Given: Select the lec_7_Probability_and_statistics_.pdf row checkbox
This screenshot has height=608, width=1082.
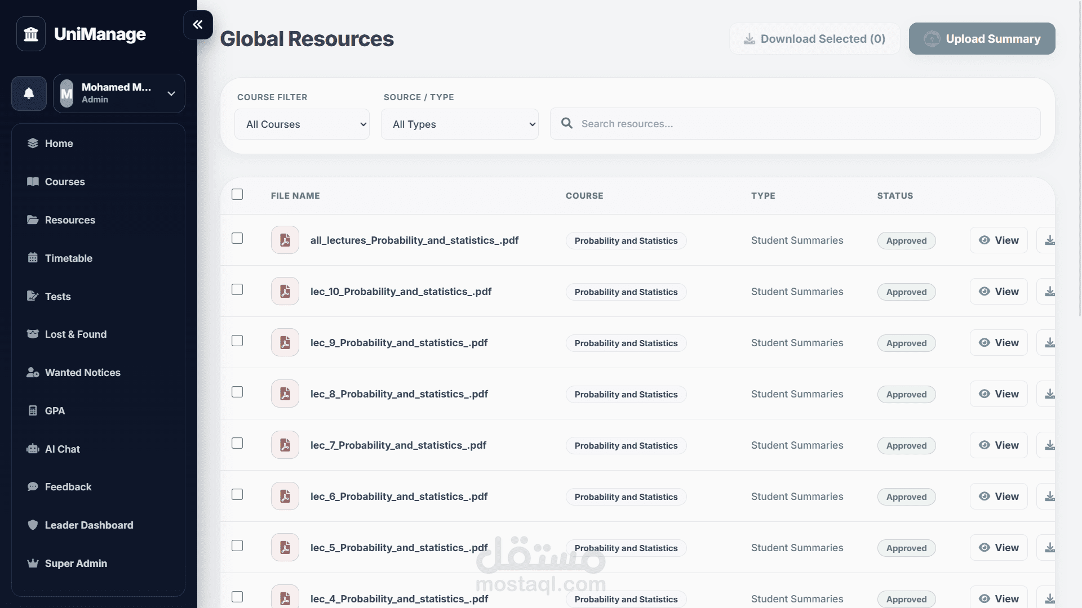Looking at the screenshot, I should [237, 443].
